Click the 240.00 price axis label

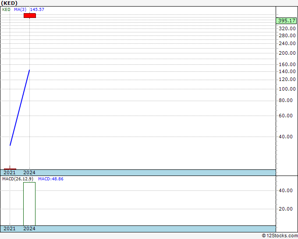click(x=287, y=43)
